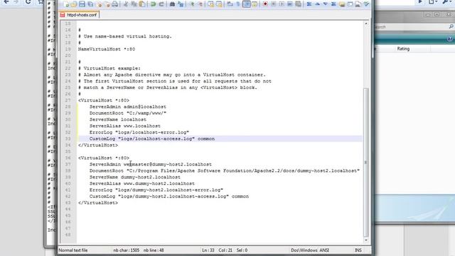The image size is (455, 256).
Task: Create a new document with toolbar New icon
Action: coord(66,4)
